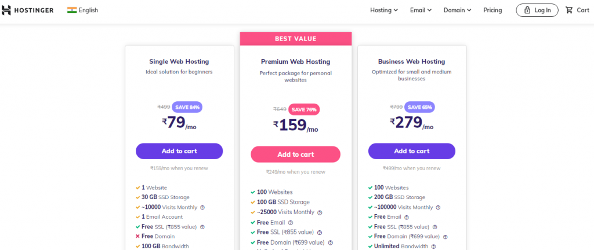Open the Pricing menu item
Viewport: 594px width, 250px height.
click(492, 10)
